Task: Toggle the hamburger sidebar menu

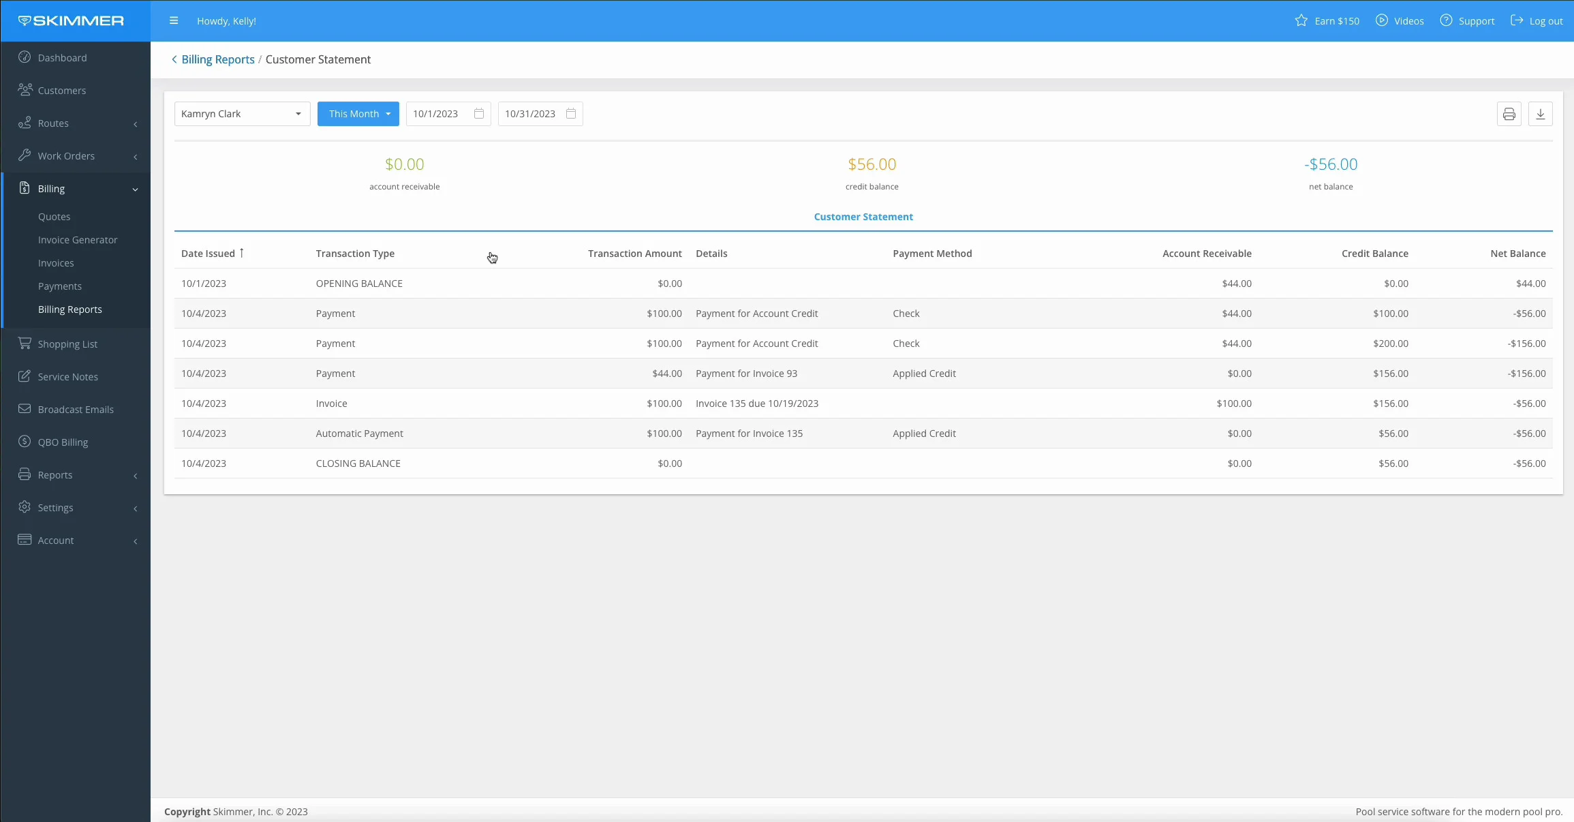Action: coord(174,20)
